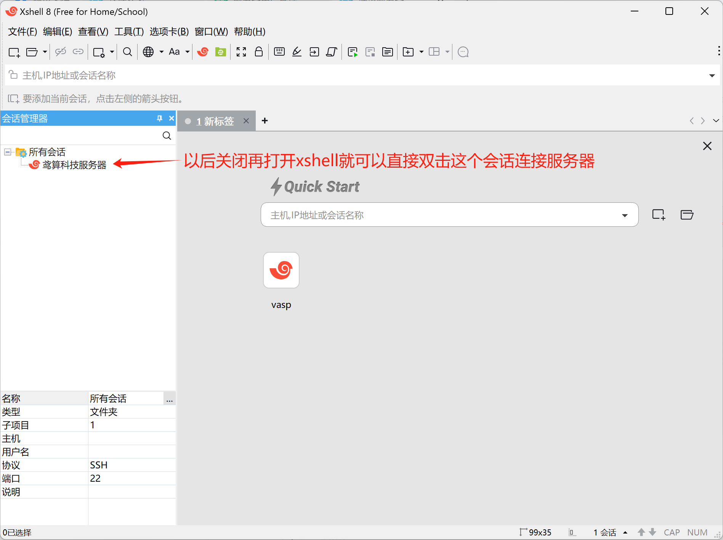Open the font Aa dropdown arrow
The image size is (723, 540).
[188, 52]
